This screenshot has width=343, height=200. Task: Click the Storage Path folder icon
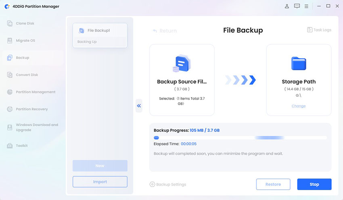[x=299, y=63]
